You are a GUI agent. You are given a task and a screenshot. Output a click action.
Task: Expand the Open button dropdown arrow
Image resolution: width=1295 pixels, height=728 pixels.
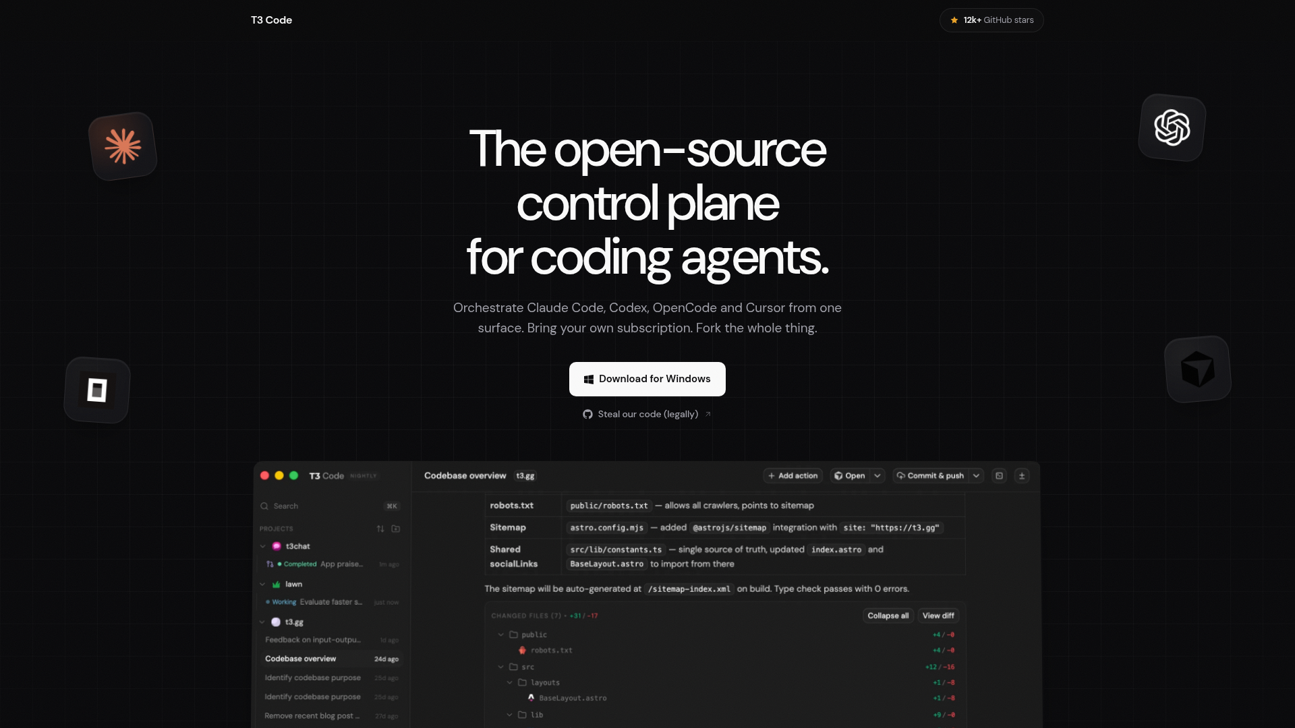[x=877, y=476]
